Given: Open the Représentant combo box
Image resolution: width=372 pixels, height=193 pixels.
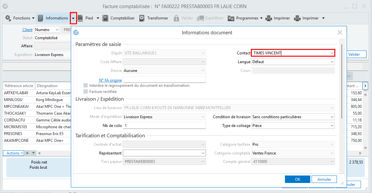Looking at the screenshot, I should 203,153.
